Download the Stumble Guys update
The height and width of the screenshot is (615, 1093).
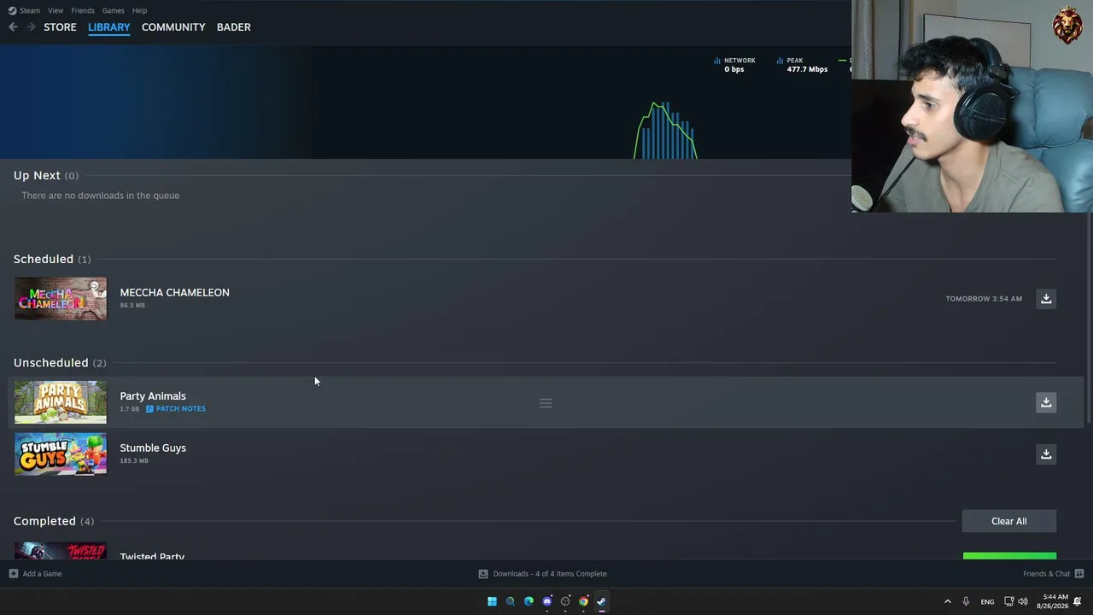tap(1046, 454)
